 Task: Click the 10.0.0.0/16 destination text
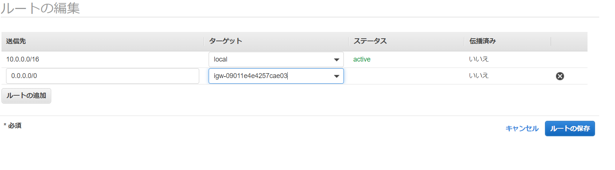click(23, 59)
